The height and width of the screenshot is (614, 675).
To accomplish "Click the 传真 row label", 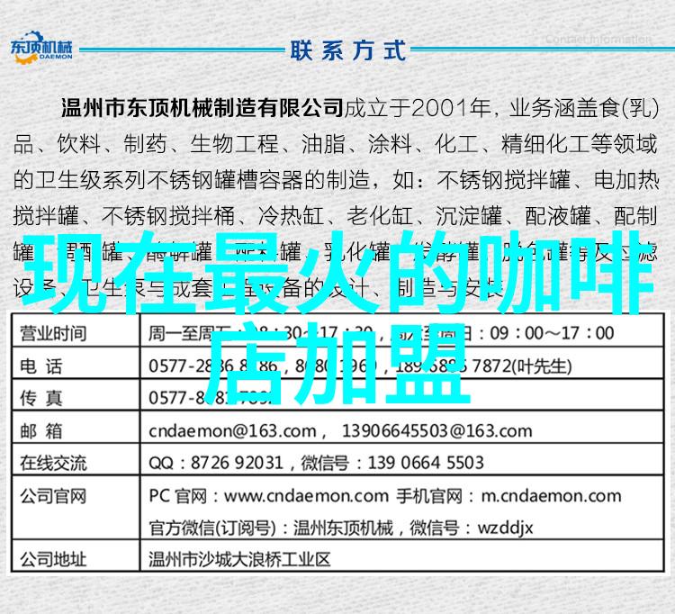I will pos(41,397).
